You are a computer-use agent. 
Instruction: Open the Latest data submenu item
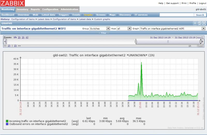[48, 15]
